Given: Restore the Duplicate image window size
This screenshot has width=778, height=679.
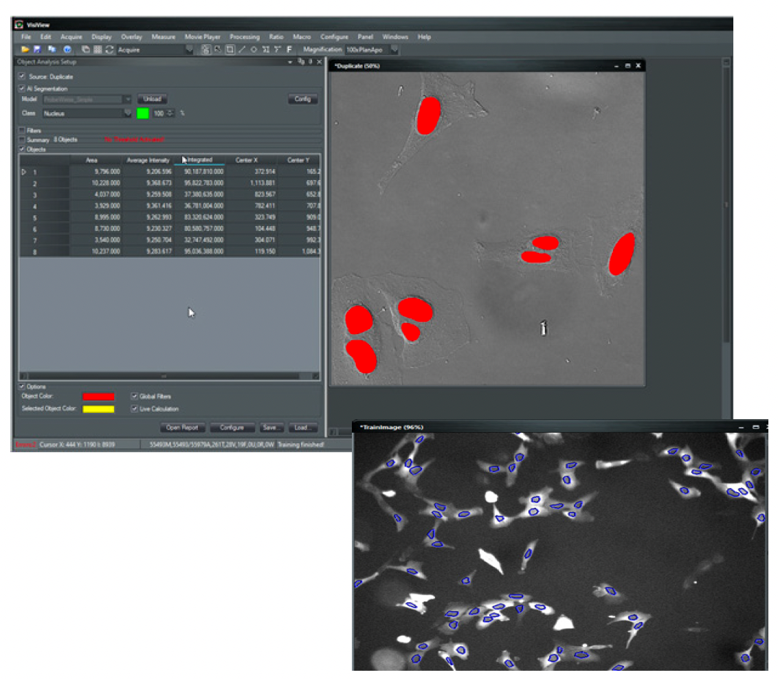Looking at the screenshot, I should (627, 66).
